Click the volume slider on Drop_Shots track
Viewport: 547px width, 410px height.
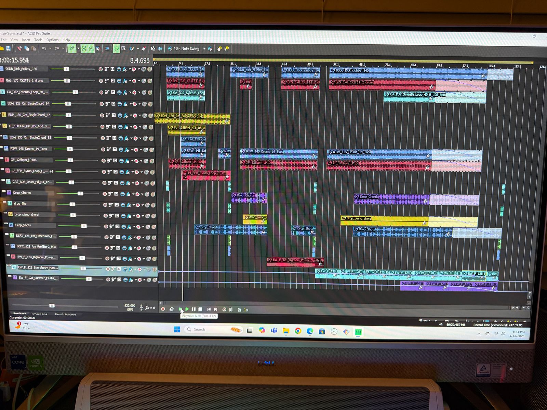83,226
